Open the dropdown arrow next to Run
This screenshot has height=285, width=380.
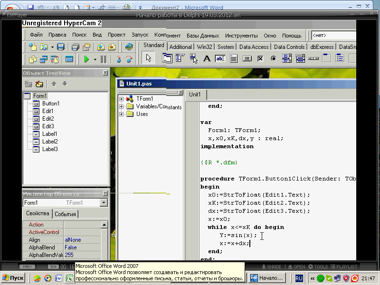tap(95, 59)
